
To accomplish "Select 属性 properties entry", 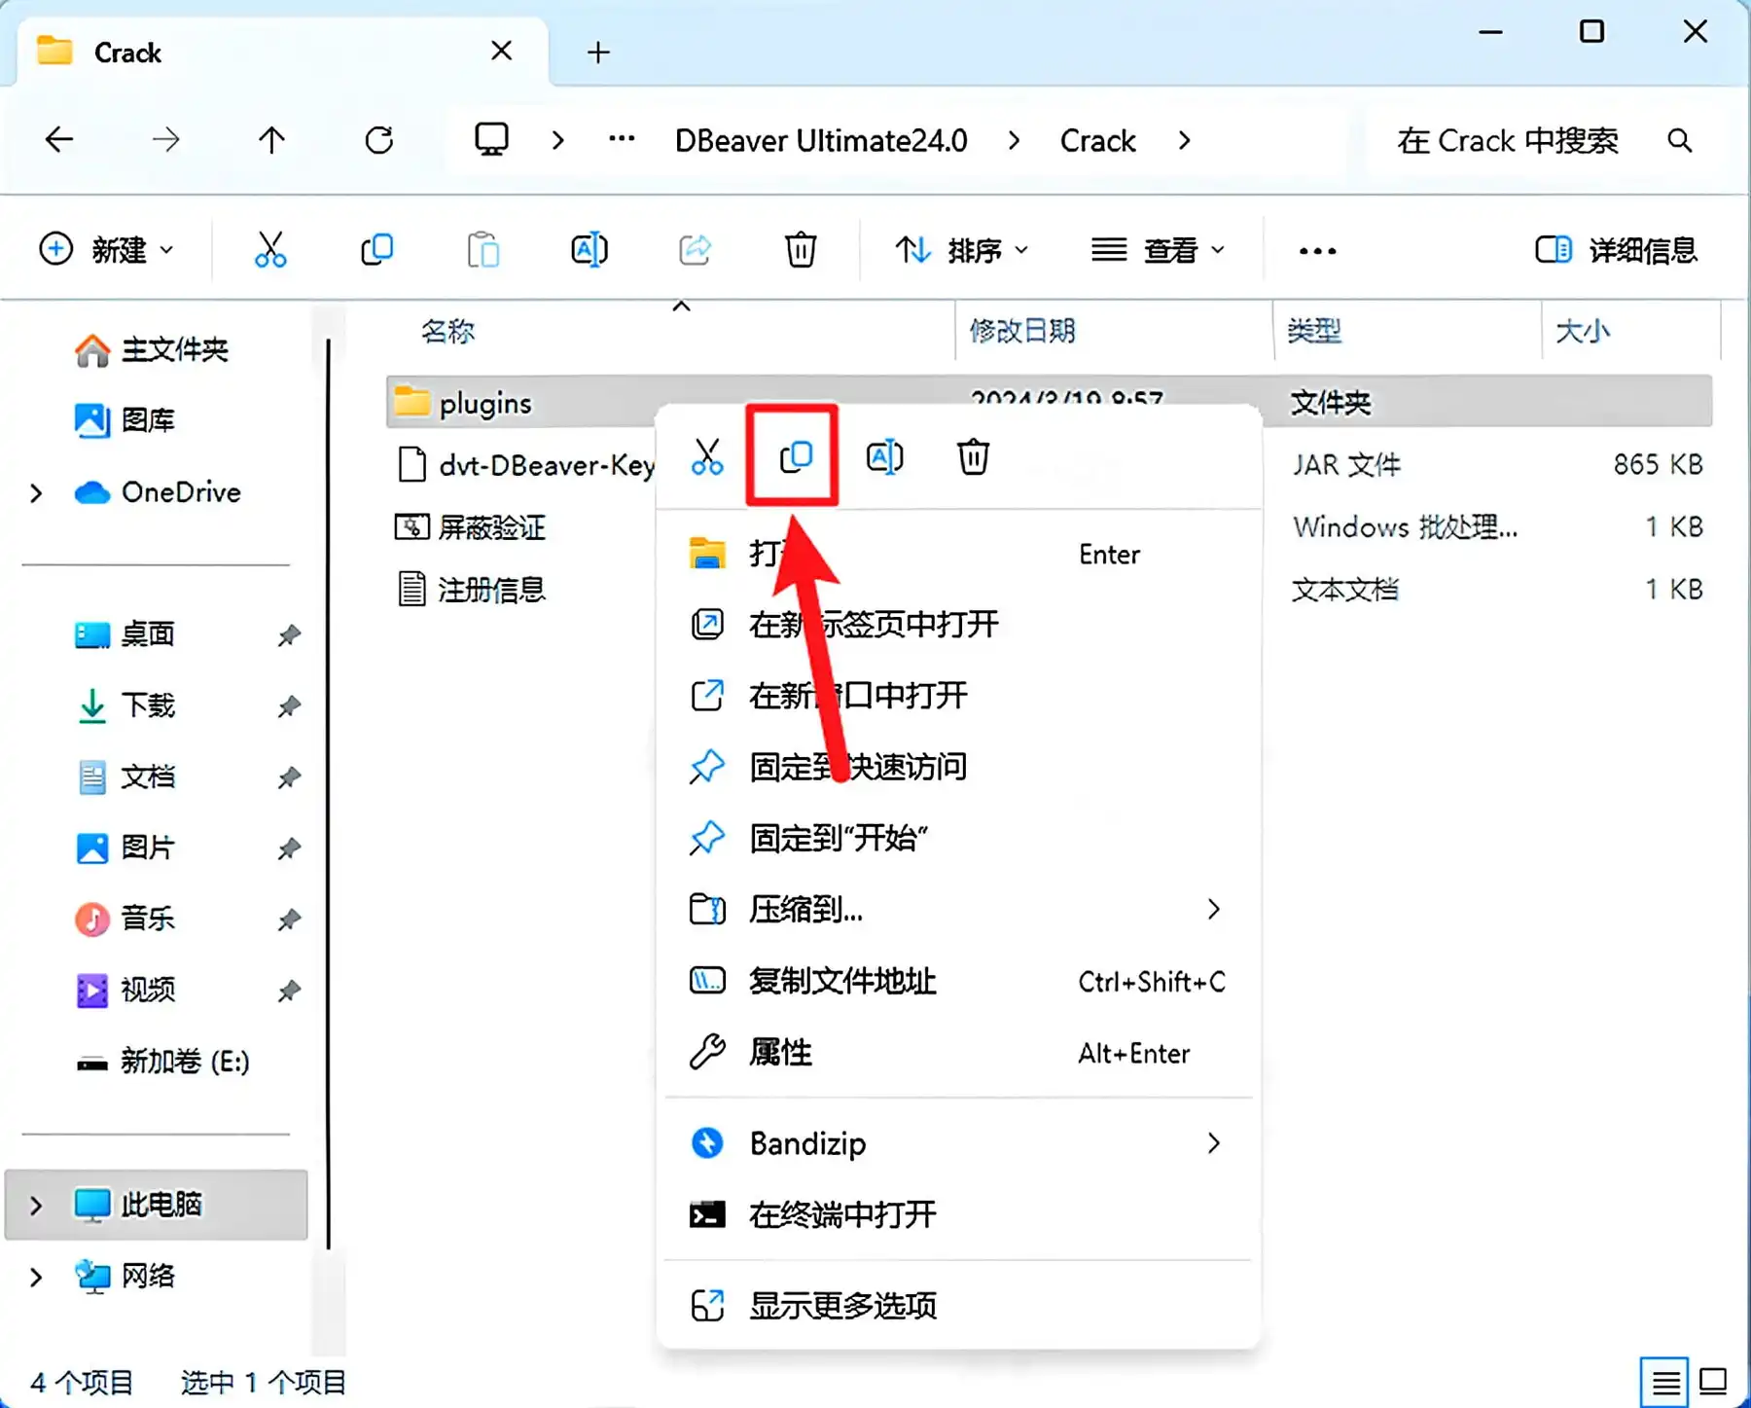I will click(957, 1053).
